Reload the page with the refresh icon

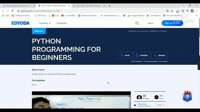point(12,11)
